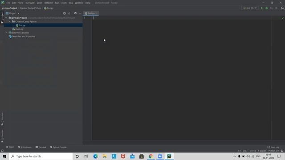This screenshot has height=160, width=285.
Task: Select Scratches and Consoles tree item
Action: [24, 36]
